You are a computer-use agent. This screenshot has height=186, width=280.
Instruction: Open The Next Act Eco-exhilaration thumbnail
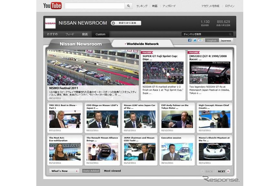[65, 152]
